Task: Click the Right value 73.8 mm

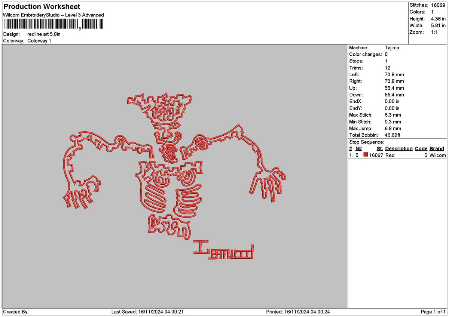Action: [x=394, y=81]
